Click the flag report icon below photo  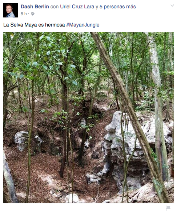point(168,207)
